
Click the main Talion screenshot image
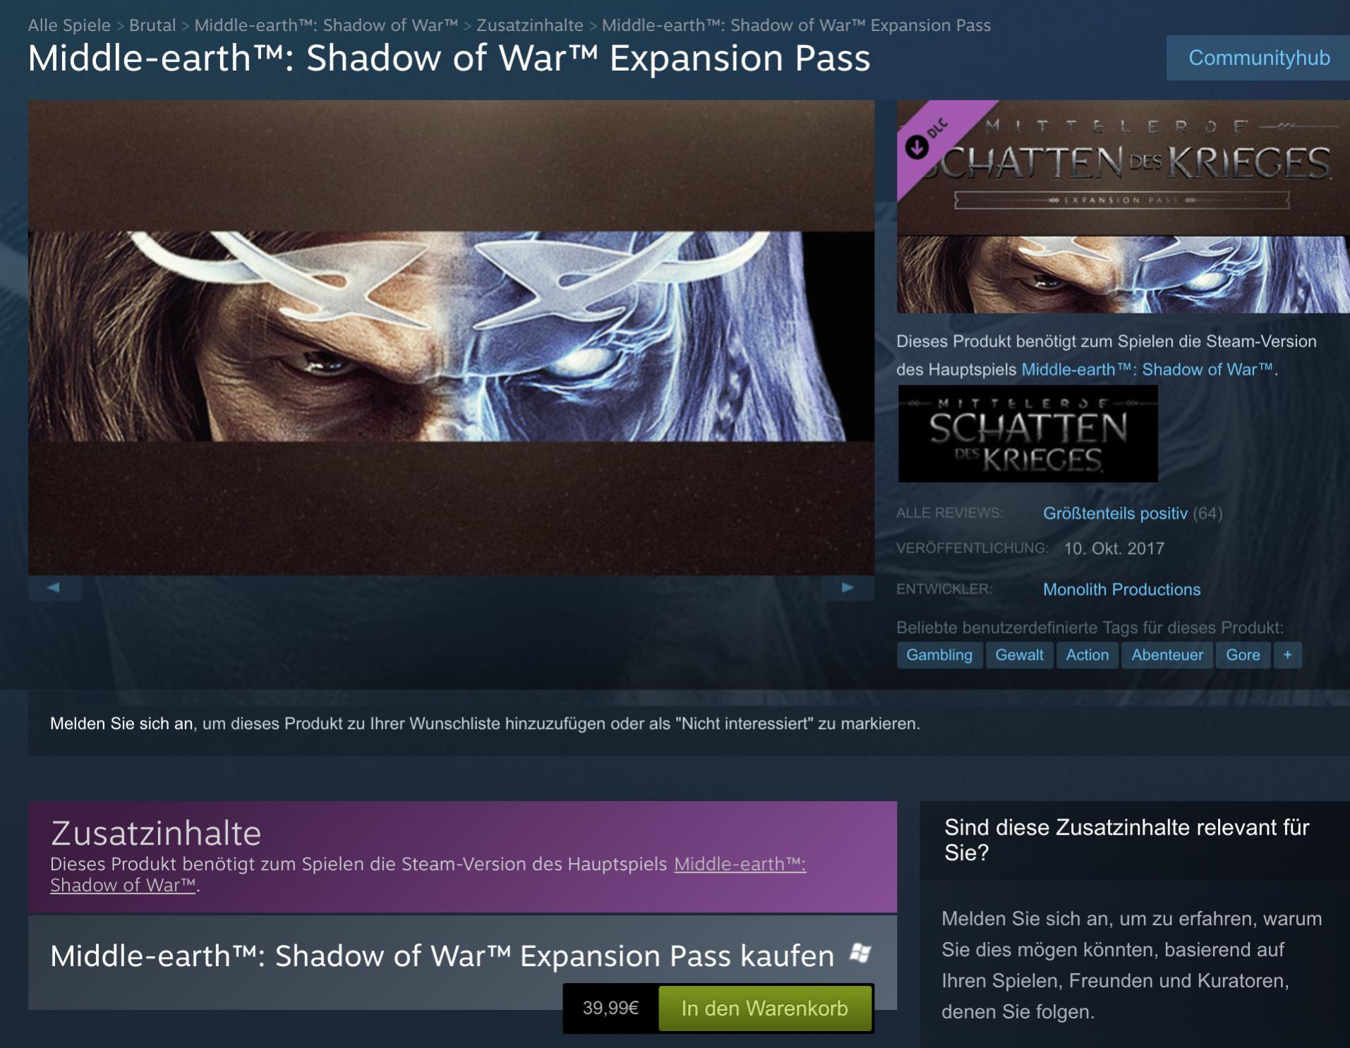(451, 337)
